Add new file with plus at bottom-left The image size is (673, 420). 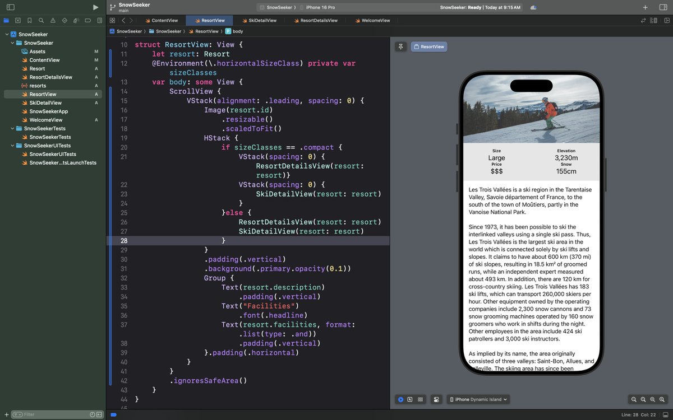[6, 414]
